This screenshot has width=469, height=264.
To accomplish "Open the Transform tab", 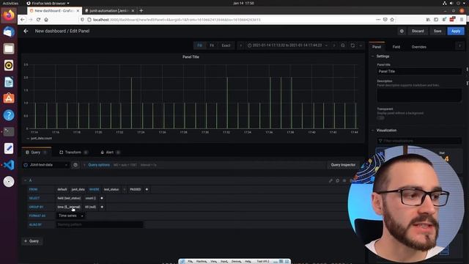I will 73,153.
